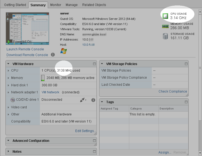Maximize the VM Storage Policies panel

(x=186, y=64)
